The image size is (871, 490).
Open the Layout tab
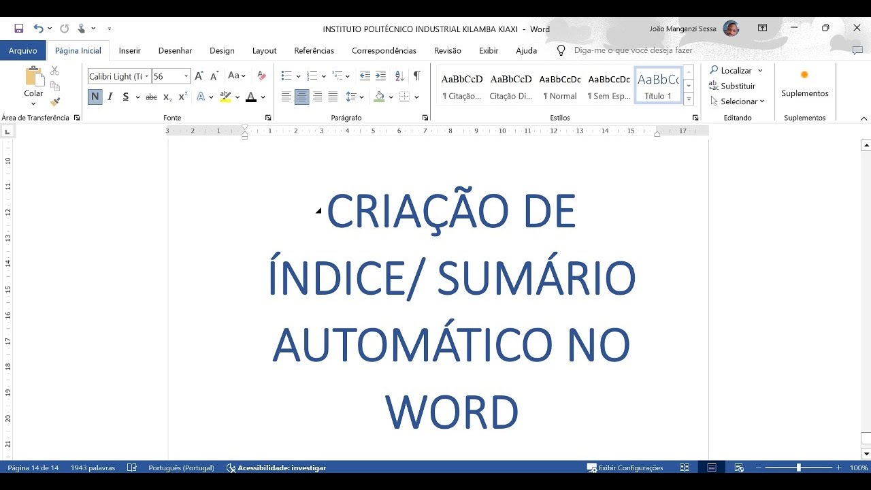264,50
